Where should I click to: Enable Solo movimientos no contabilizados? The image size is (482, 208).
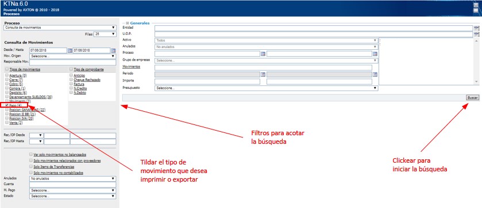(31, 172)
